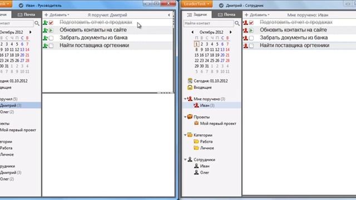Click the Мне поручено red person icon
This screenshot has width=356, height=200.
(190, 99)
